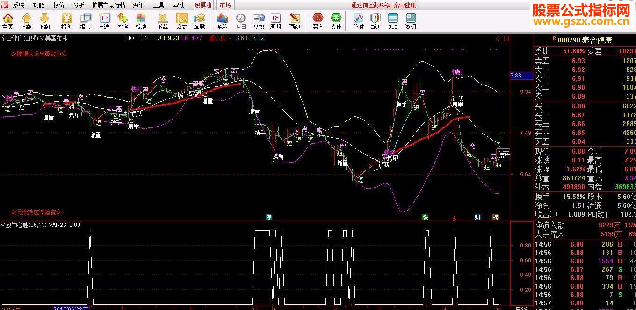Open the 报价 quotes toolbar icon
636x310 pixels.
coord(66,21)
